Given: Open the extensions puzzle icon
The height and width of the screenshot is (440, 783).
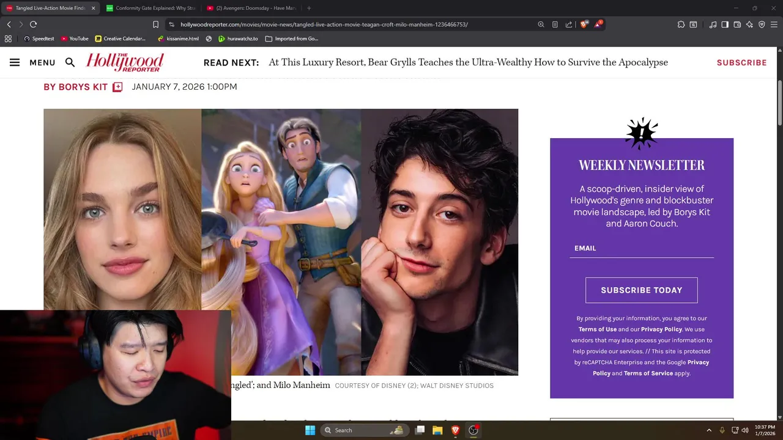Looking at the screenshot, I should 681,24.
